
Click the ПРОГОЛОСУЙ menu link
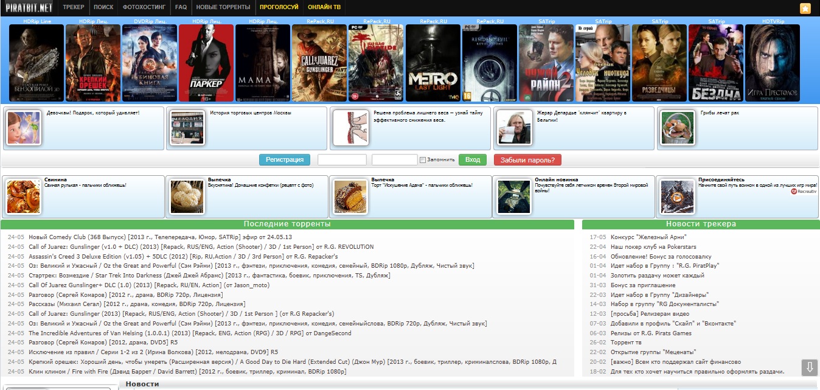tap(279, 7)
